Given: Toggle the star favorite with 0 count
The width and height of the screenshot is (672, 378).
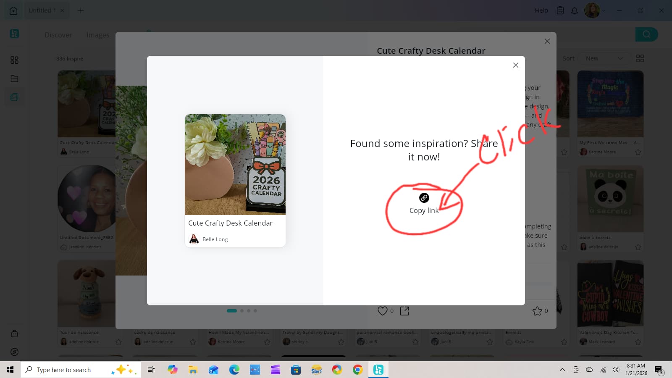Looking at the screenshot, I should tap(537, 311).
